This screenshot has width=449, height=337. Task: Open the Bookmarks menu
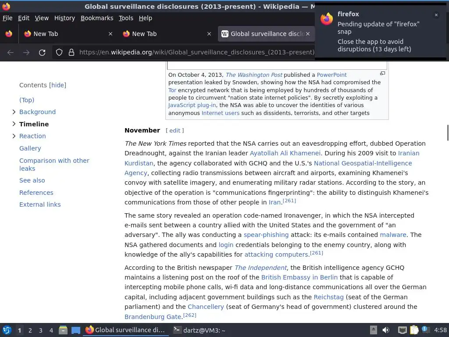97,18
